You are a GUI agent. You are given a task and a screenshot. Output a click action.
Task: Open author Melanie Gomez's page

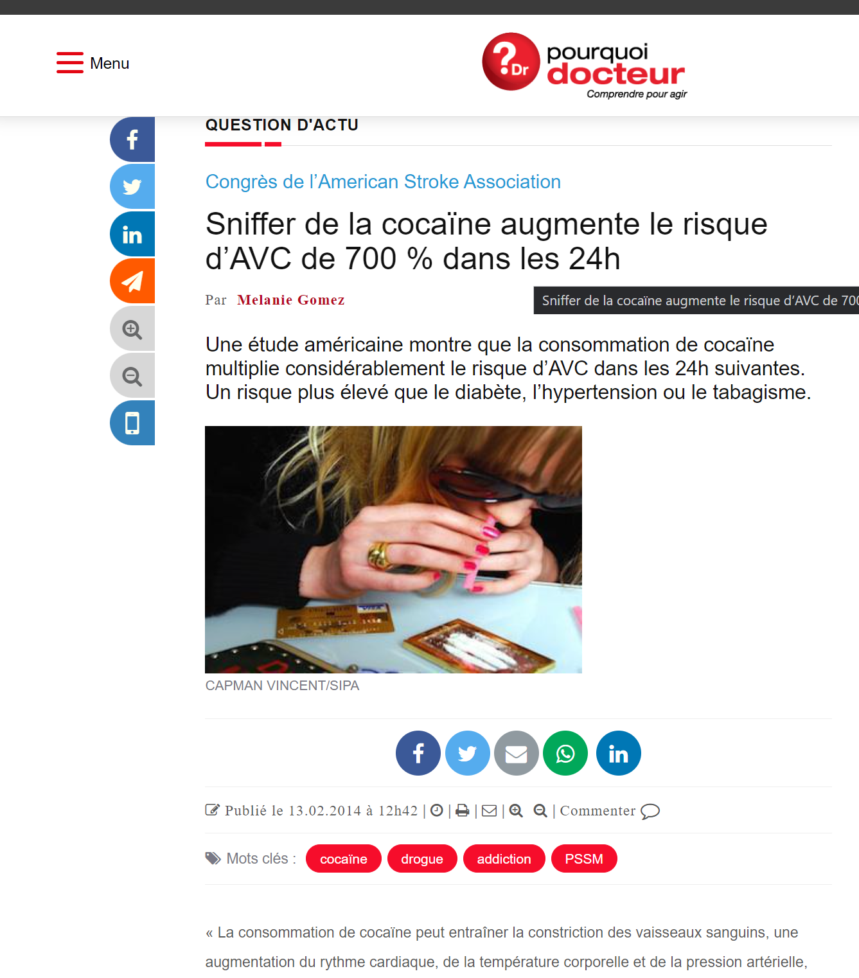point(290,300)
